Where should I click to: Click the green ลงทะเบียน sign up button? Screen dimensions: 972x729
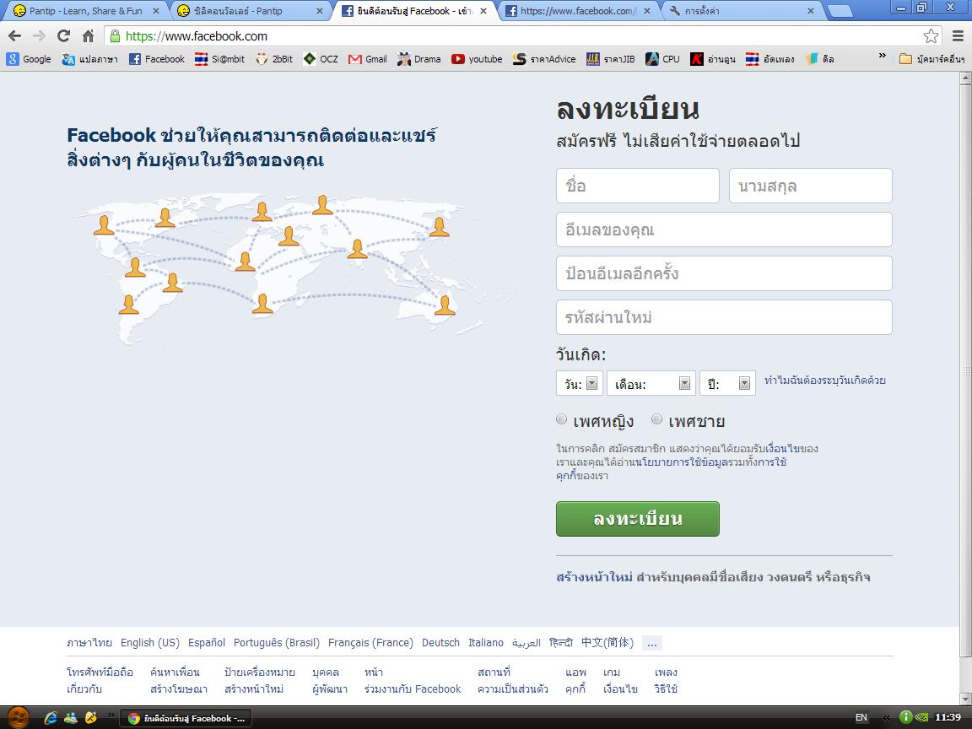(x=637, y=519)
